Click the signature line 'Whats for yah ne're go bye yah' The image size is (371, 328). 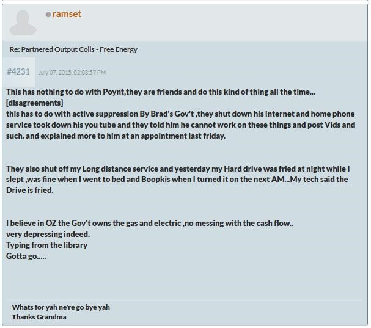point(61,307)
